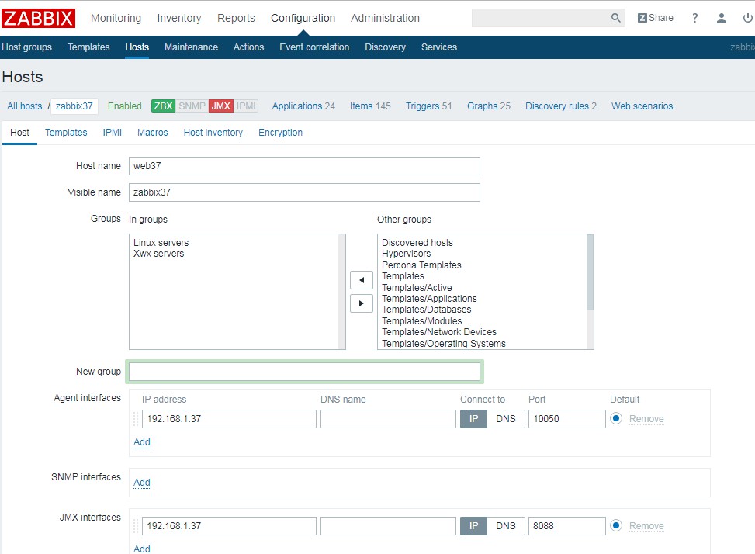
Task: Set JMX interface connection to IP
Action: [x=473, y=526]
